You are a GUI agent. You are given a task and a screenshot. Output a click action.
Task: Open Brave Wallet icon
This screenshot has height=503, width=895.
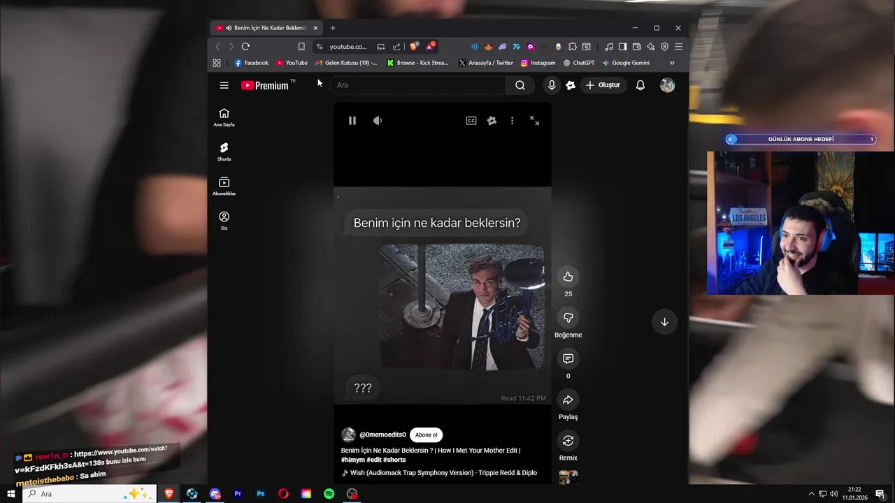pos(636,47)
